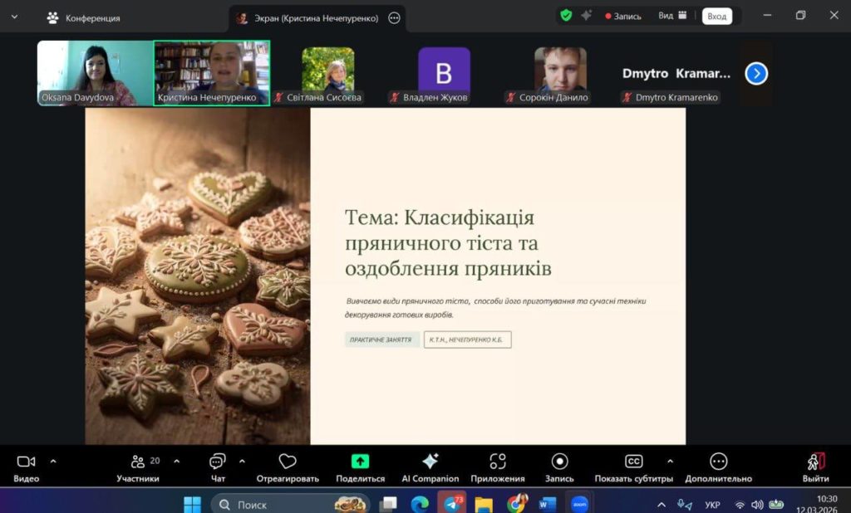Toggle captions with Показать субтитры
The image size is (851, 513).
(633, 462)
